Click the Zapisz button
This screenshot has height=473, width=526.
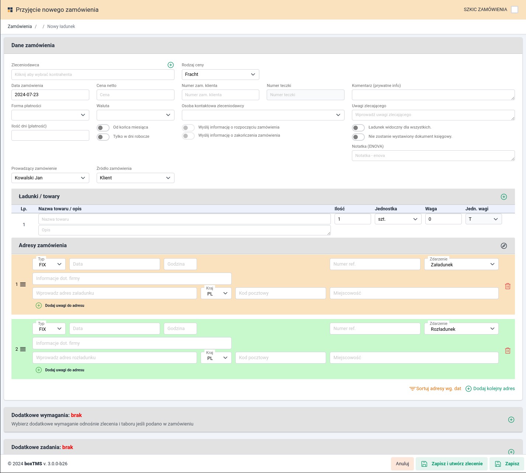[507, 464]
